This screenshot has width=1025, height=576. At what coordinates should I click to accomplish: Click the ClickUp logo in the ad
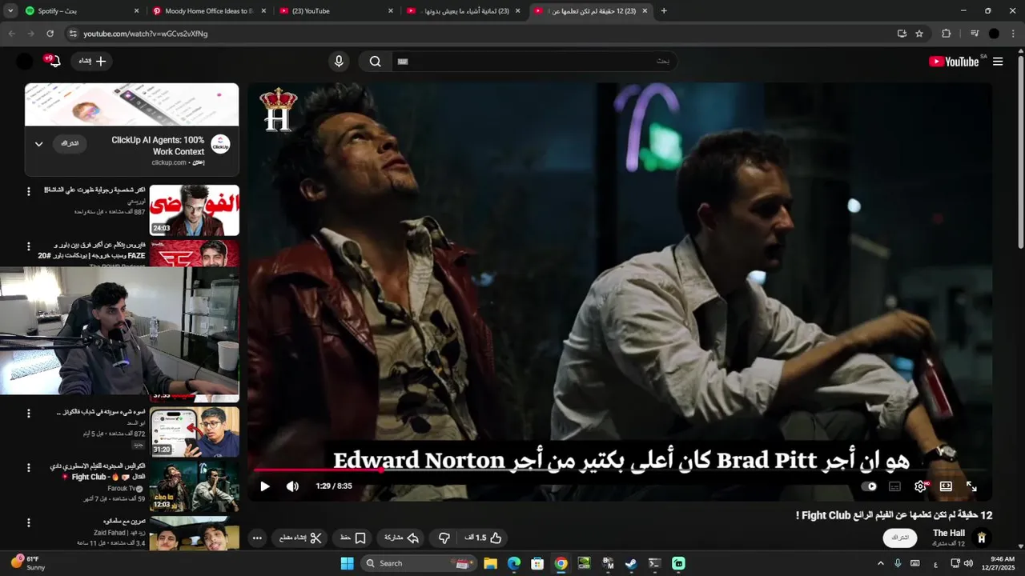(220, 144)
